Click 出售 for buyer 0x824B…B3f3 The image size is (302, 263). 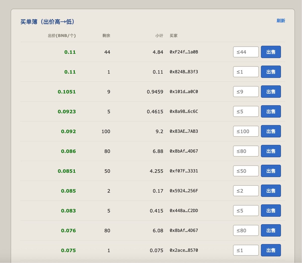click(x=271, y=72)
